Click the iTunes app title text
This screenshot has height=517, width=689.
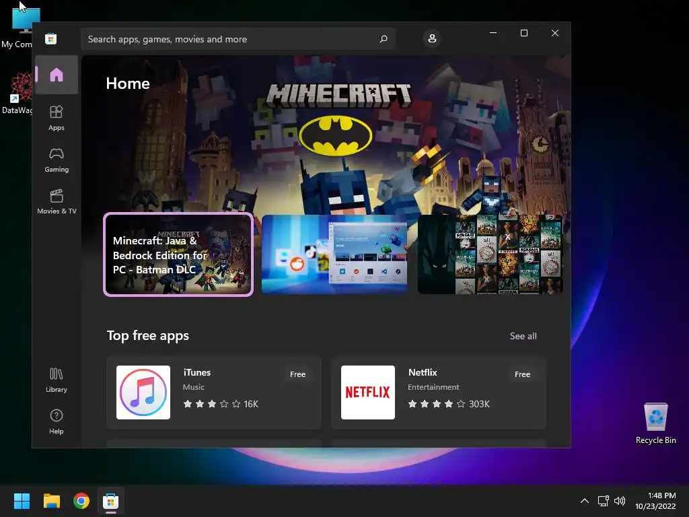(197, 372)
